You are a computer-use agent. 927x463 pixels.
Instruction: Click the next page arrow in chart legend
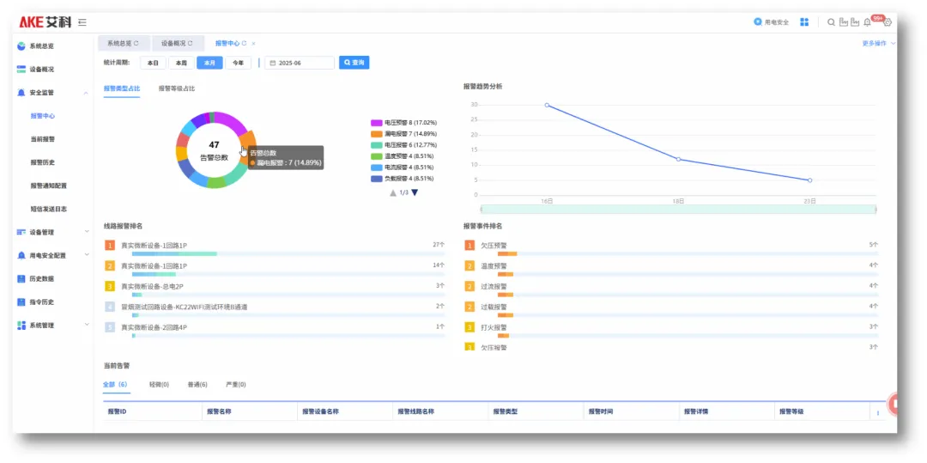tap(415, 192)
